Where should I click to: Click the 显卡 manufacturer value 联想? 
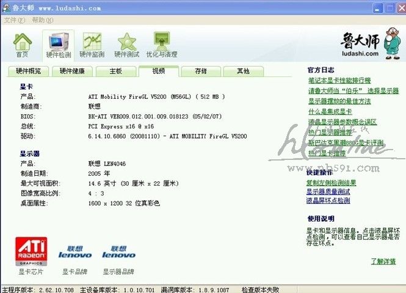tap(94, 107)
